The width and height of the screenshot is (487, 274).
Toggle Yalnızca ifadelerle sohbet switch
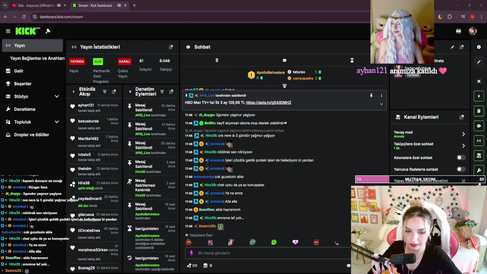(x=461, y=169)
